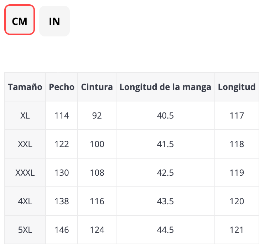This screenshot has width=270, height=250.
Task: Switch measurements to IN units
Action: pos(54,21)
